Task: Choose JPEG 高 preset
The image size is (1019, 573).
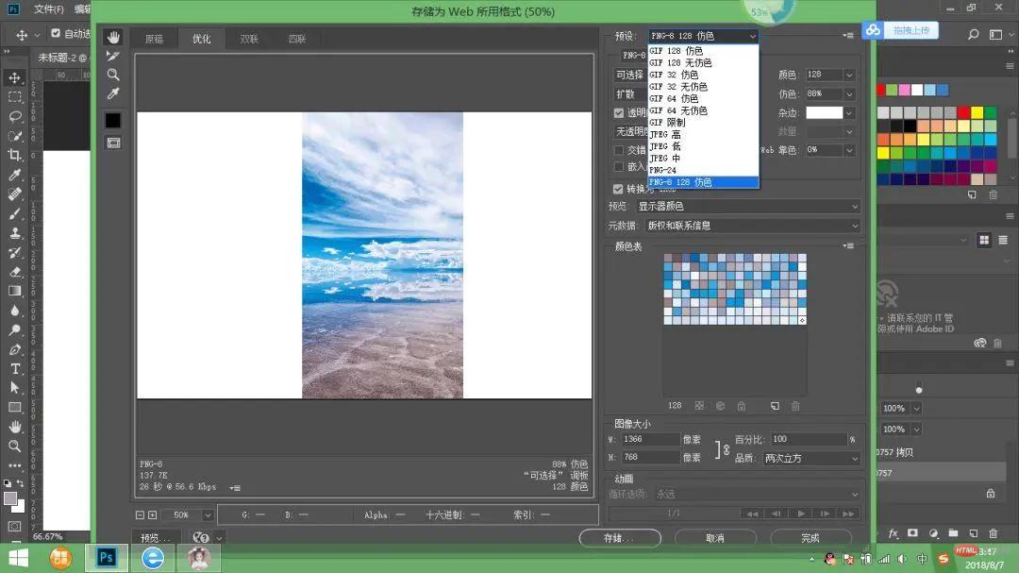Action: point(703,135)
